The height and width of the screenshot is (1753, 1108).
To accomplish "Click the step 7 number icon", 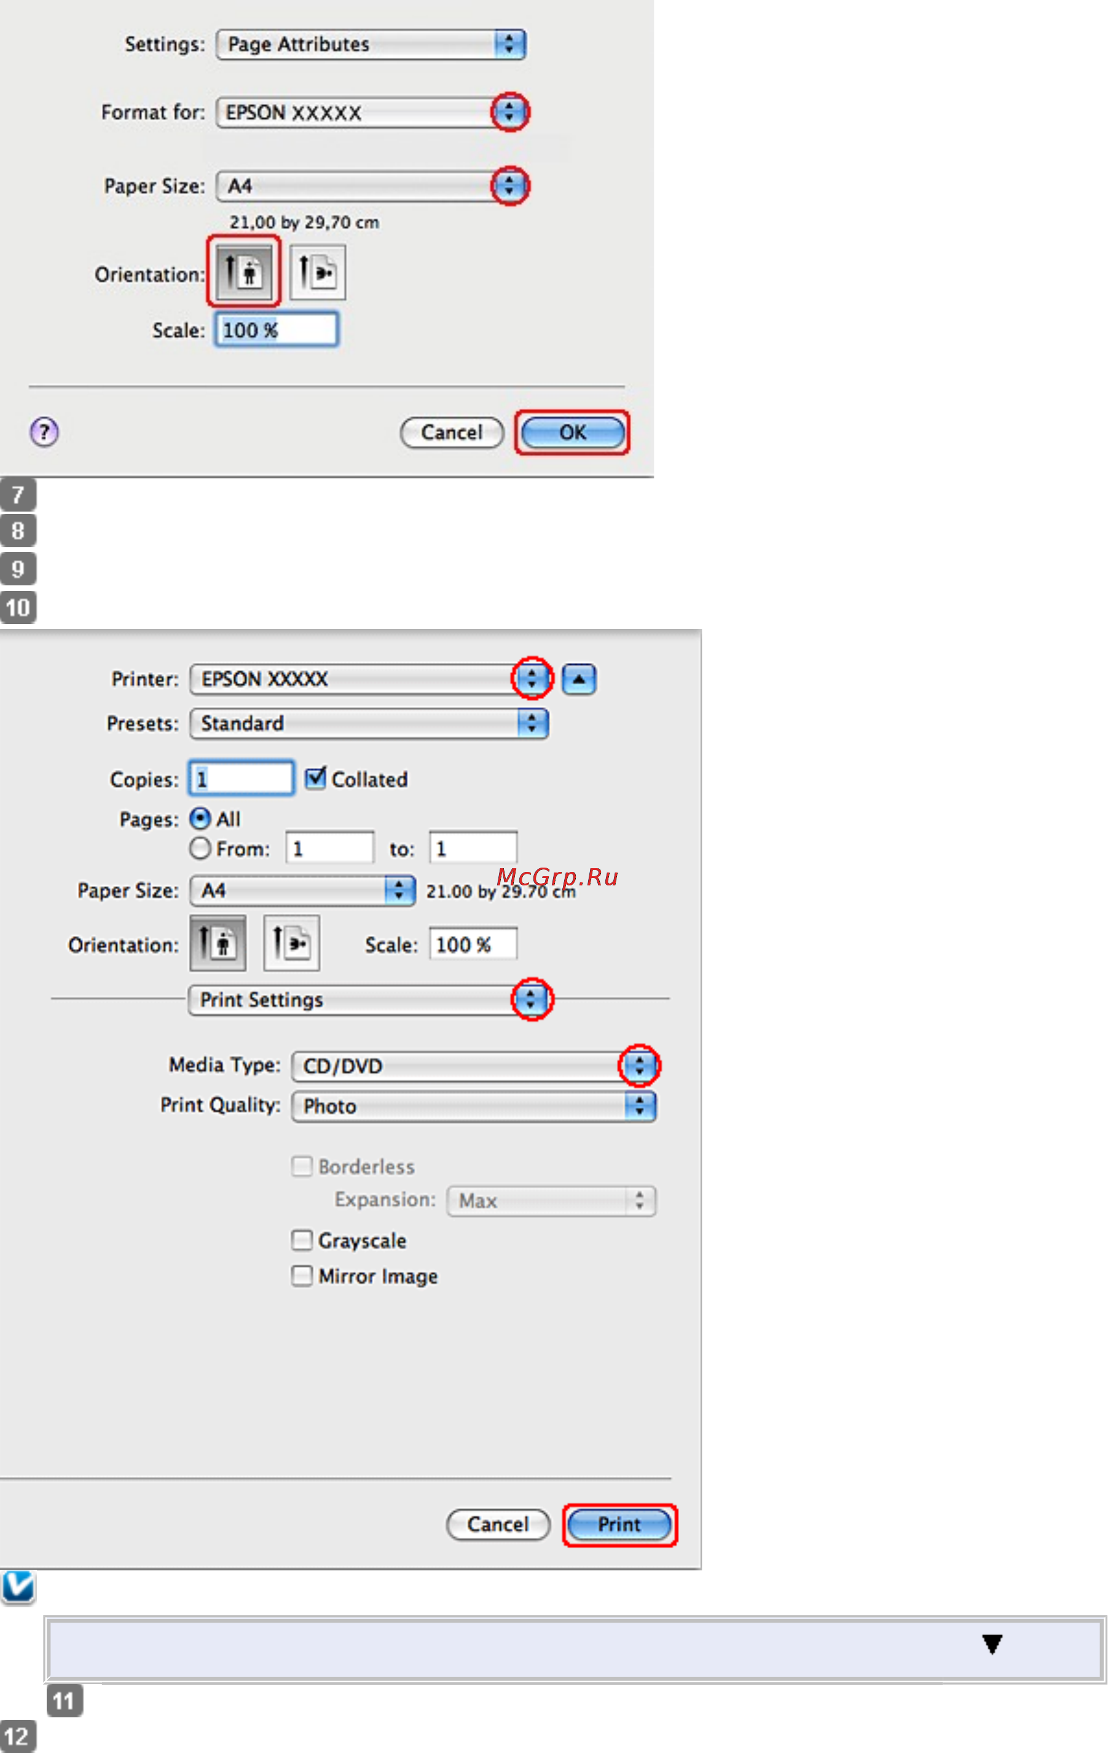I will (18, 494).
